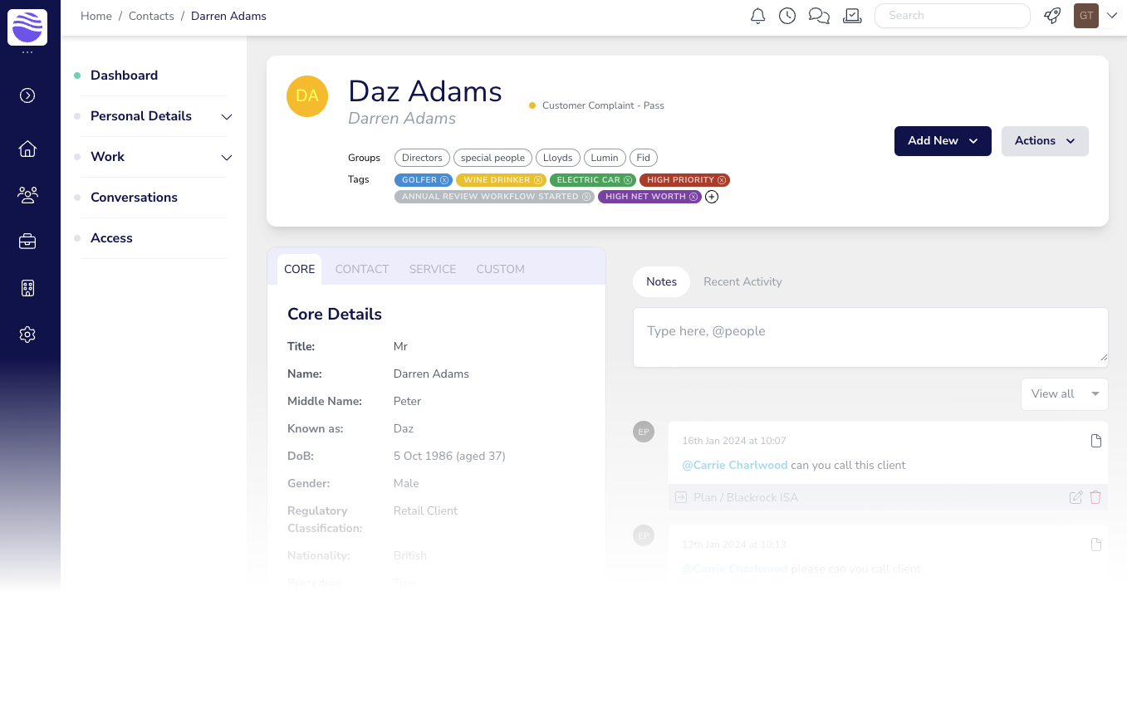The height and width of the screenshot is (718, 1127).
Task: Click the rocket icon in header
Action: [1052, 16]
